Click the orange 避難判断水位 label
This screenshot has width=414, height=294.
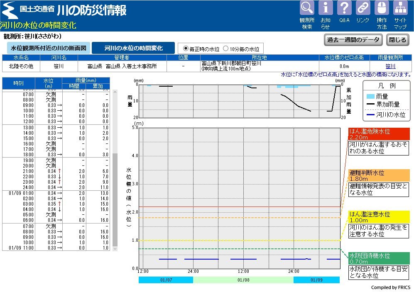tap(378, 175)
